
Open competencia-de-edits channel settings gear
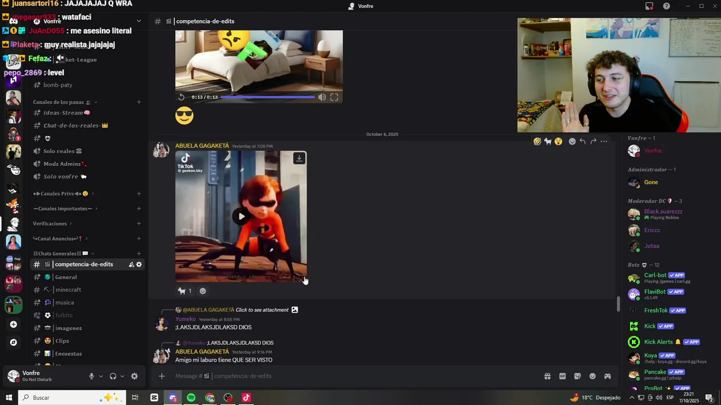139,264
